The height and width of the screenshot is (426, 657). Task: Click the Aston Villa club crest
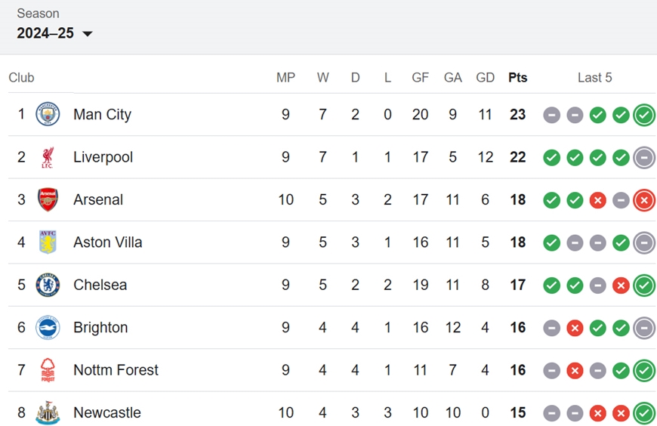point(48,242)
